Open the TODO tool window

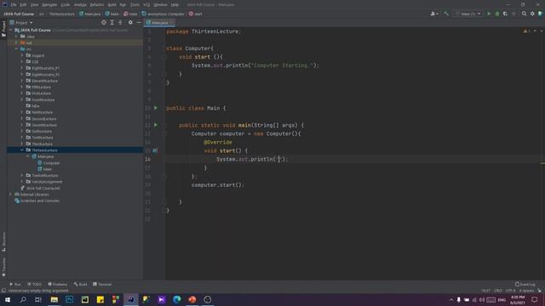pos(34,284)
